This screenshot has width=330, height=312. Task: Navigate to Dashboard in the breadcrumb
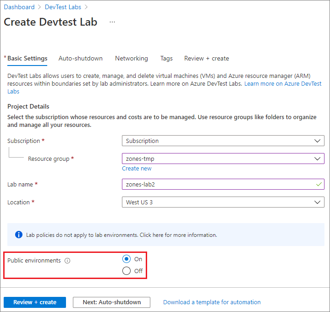click(x=19, y=7)
